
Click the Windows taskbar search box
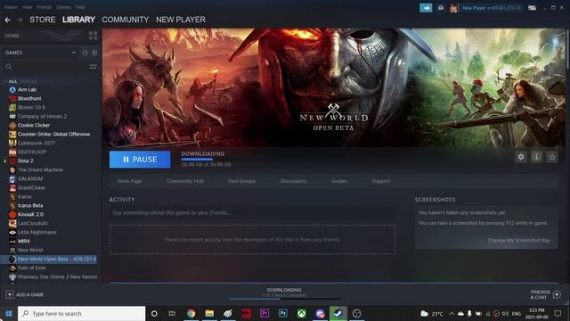pyautogui.click(x=81, y=313)
